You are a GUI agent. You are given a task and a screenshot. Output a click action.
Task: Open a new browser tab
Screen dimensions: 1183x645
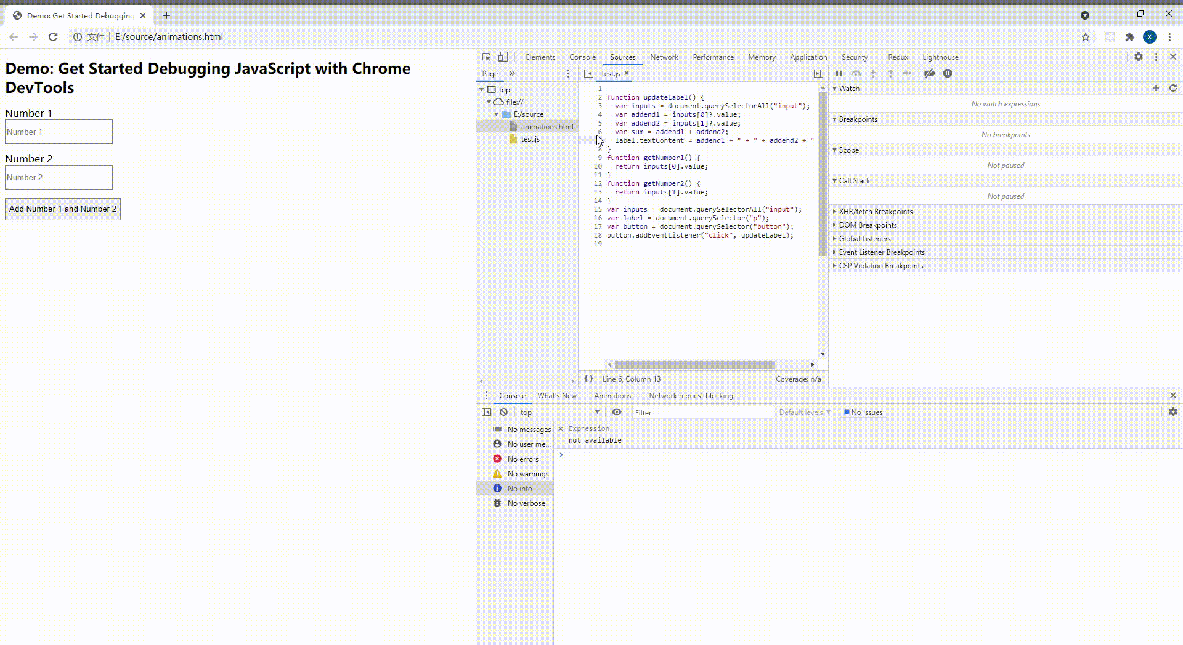point(166,15)
